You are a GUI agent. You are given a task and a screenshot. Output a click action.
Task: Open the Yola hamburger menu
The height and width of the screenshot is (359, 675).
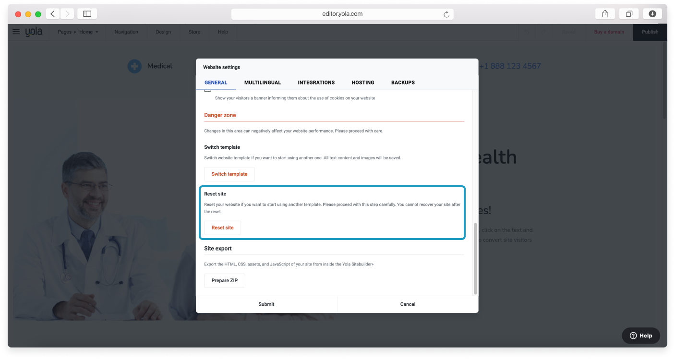tap(16, 32)
